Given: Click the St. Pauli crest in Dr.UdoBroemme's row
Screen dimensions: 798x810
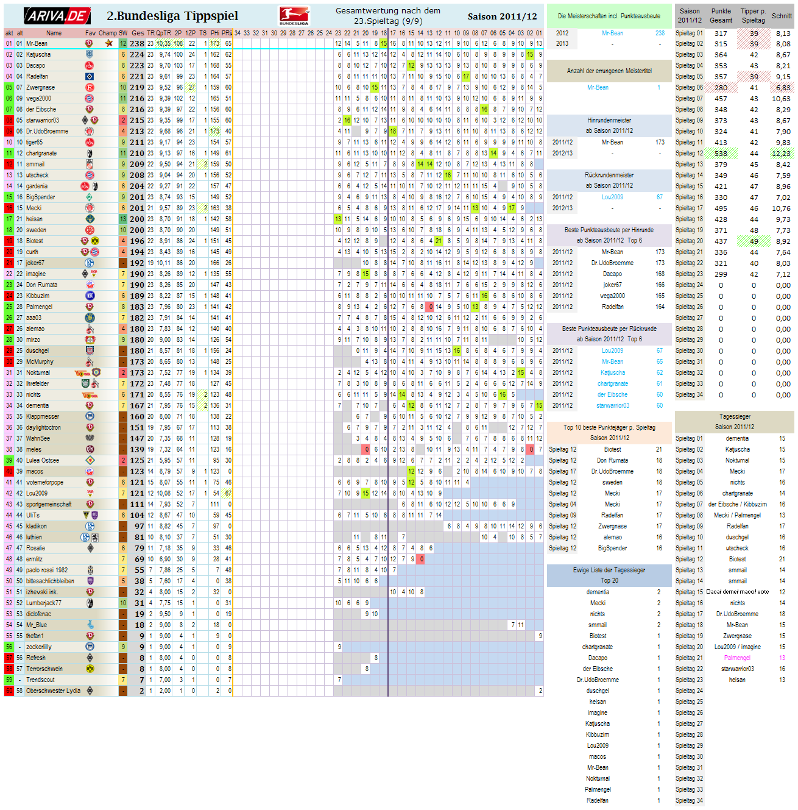Looking at the screenshot, I should [x=90, y=131].
